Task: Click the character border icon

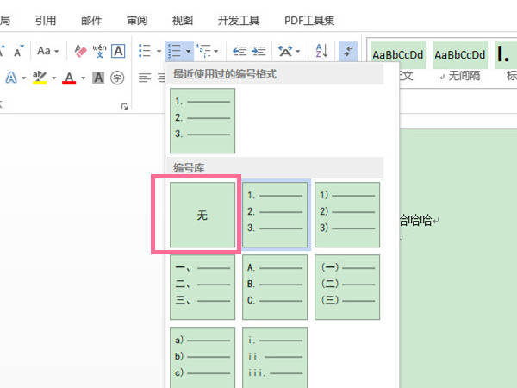Action: 118,51
